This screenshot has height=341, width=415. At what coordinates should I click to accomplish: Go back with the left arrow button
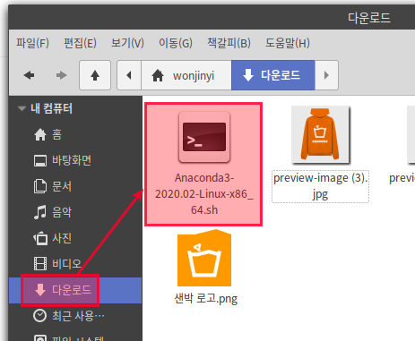click(29, 75)
